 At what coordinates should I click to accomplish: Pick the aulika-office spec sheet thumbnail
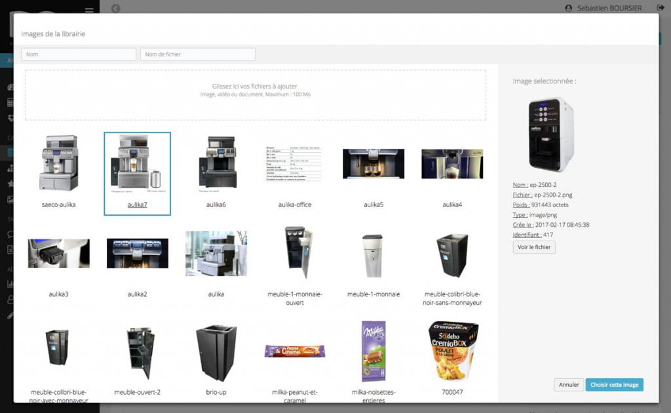[x=294, y=163]
